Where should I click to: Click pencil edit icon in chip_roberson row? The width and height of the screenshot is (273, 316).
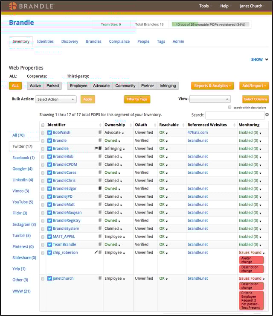pyautogui.click(x=96, y=252)
